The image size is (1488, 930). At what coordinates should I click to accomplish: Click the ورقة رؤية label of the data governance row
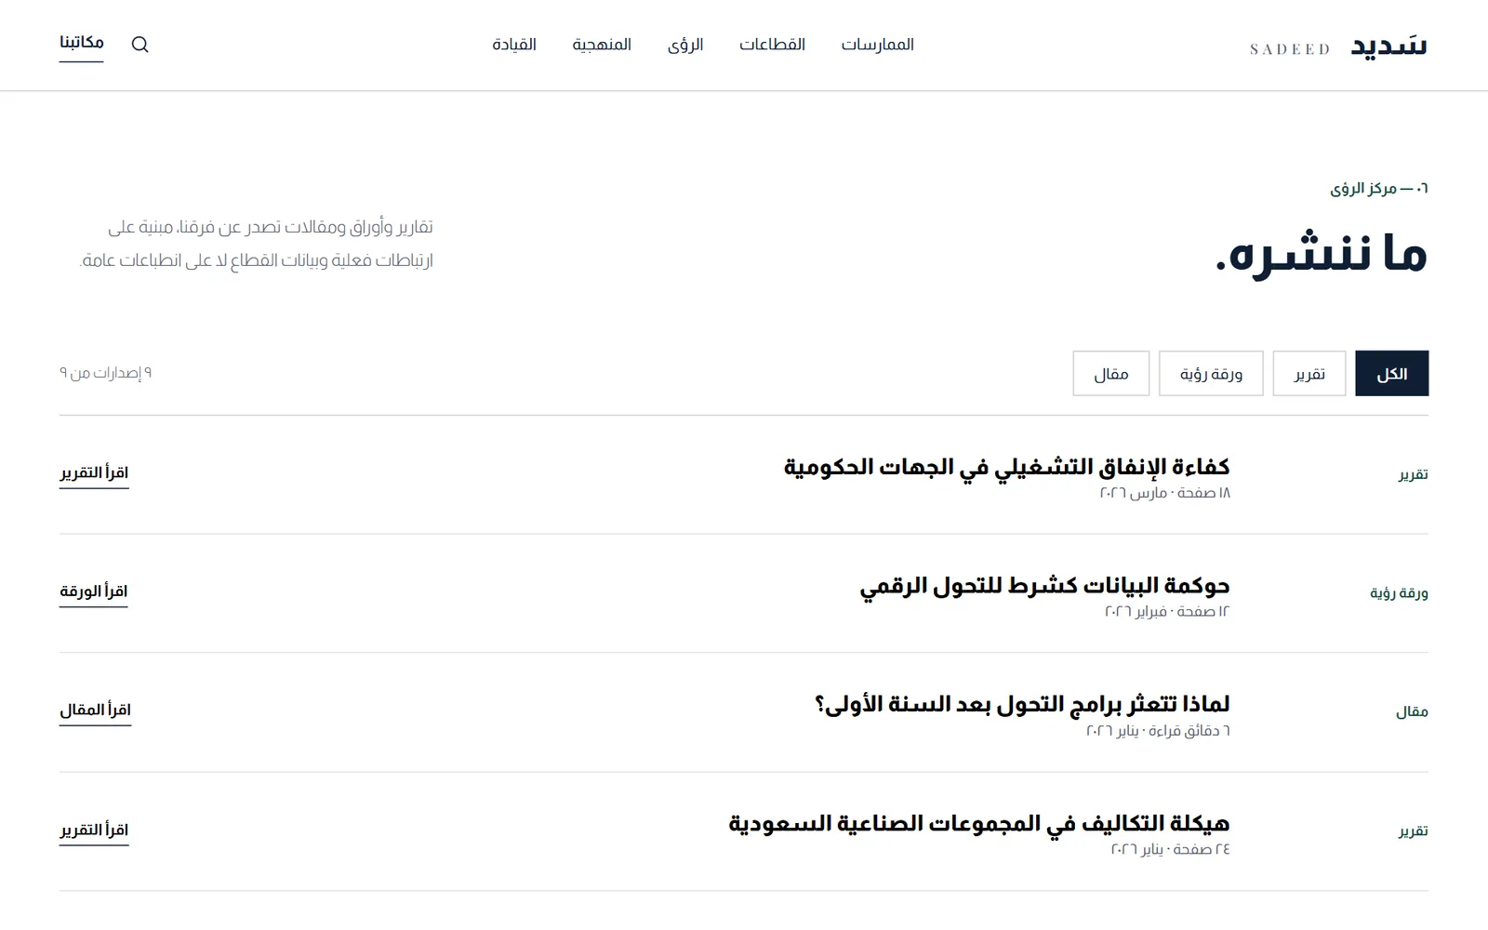(x=1399, y=593)
